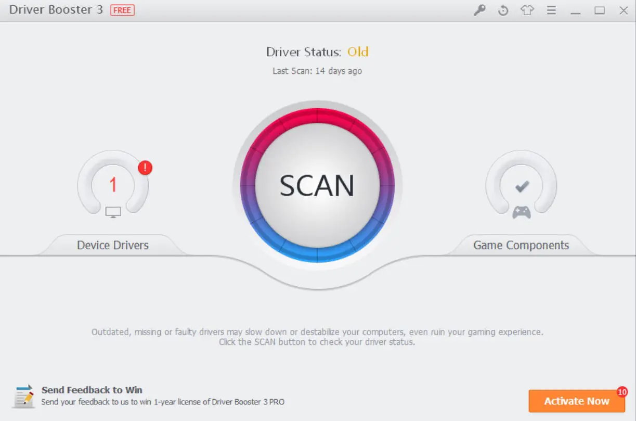The height and width of the screenshot is (421, 636).
Task: Click the feedback notepad pencil icon
Action: click(24, 396)
